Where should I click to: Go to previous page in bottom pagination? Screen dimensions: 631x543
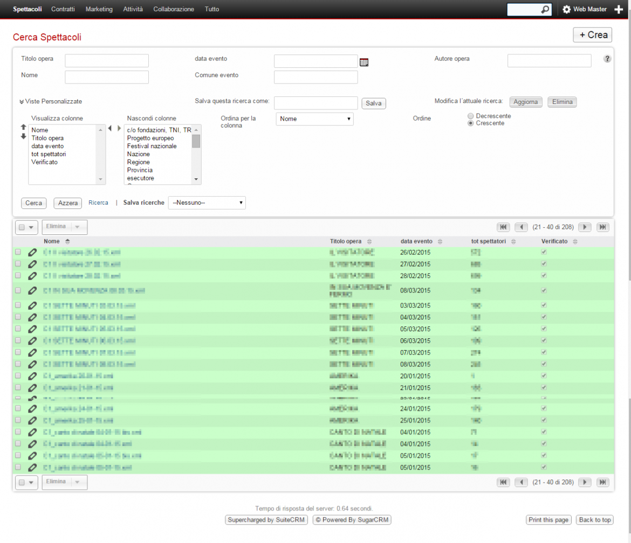(x=521, y=482)
